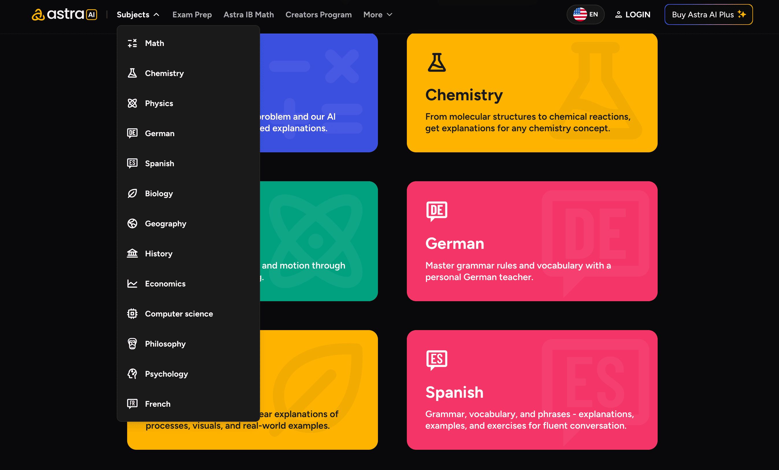Image resolution: width=779 pixels, height=470 pixels.
Task: Collapse the Subjects dropdown menu
Action: (138, 14)
